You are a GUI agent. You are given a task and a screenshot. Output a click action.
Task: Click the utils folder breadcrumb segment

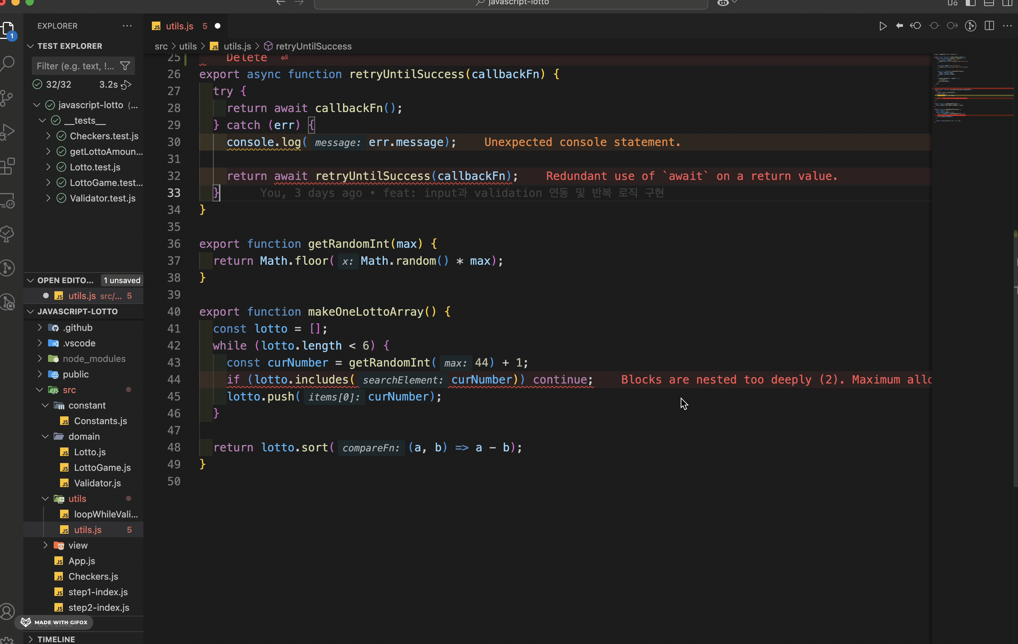(x=188, y=46)
